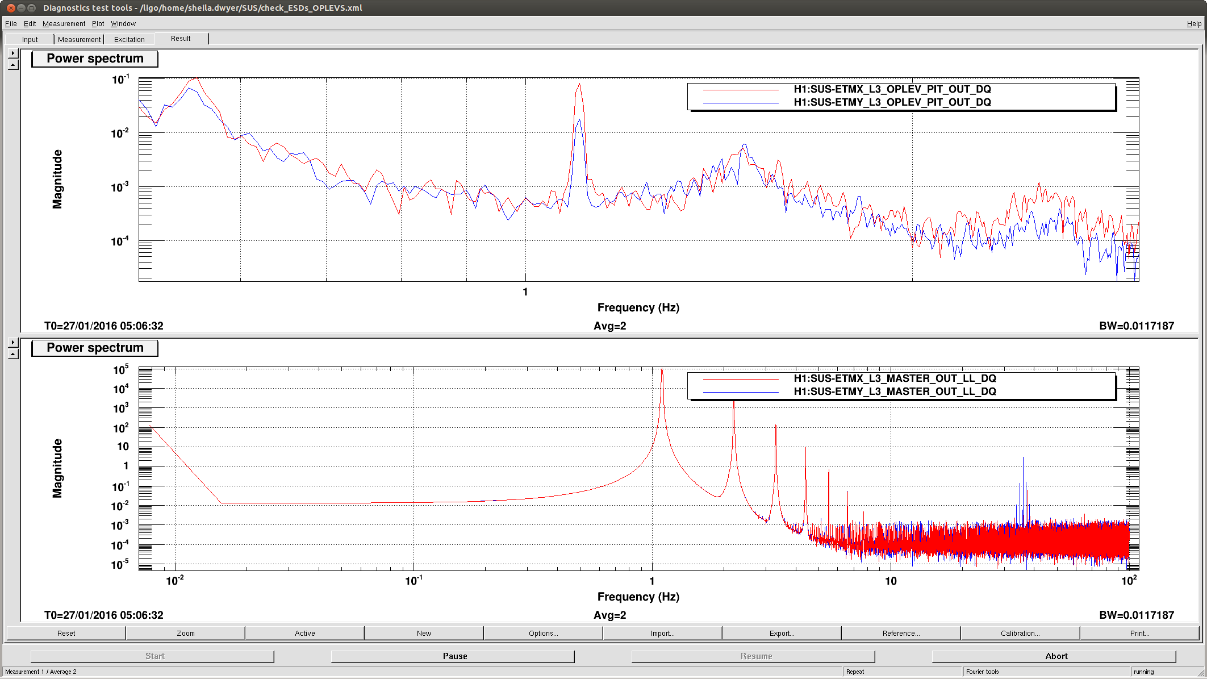
Task: Open the File menu
Action: 11,24
